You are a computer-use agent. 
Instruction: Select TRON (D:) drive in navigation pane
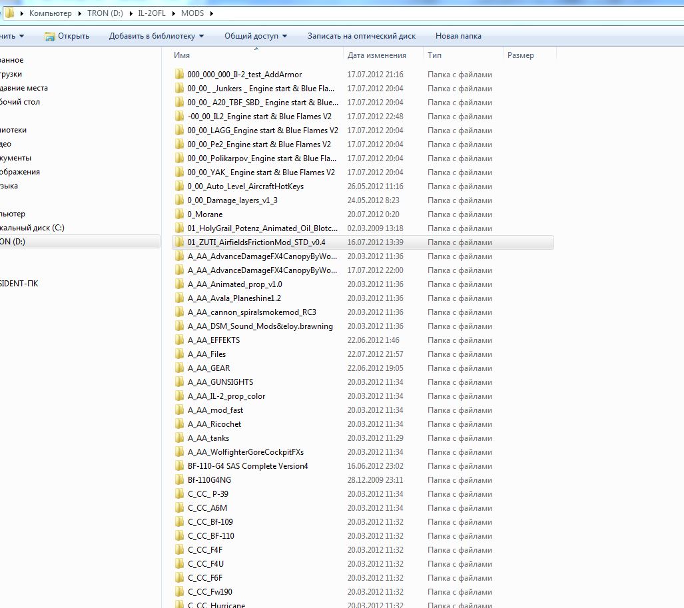pos(13,242)
